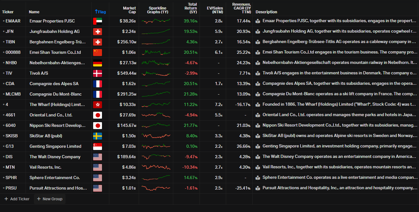The image size is (419, 212).
Task: Open the EMAAR ticker link
Action: [x=13, y=21]
